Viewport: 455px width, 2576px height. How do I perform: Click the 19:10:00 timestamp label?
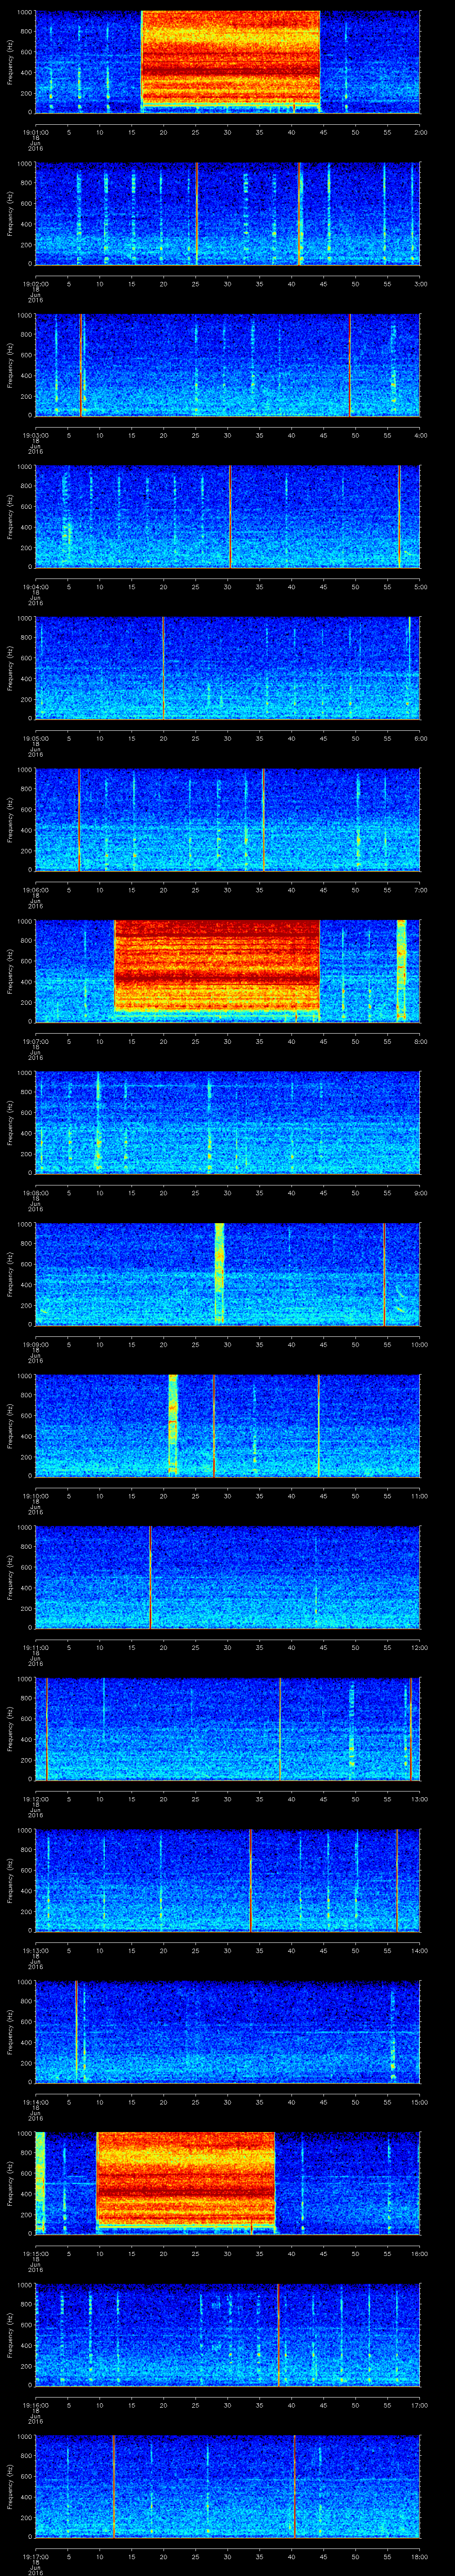(36, 1496)
